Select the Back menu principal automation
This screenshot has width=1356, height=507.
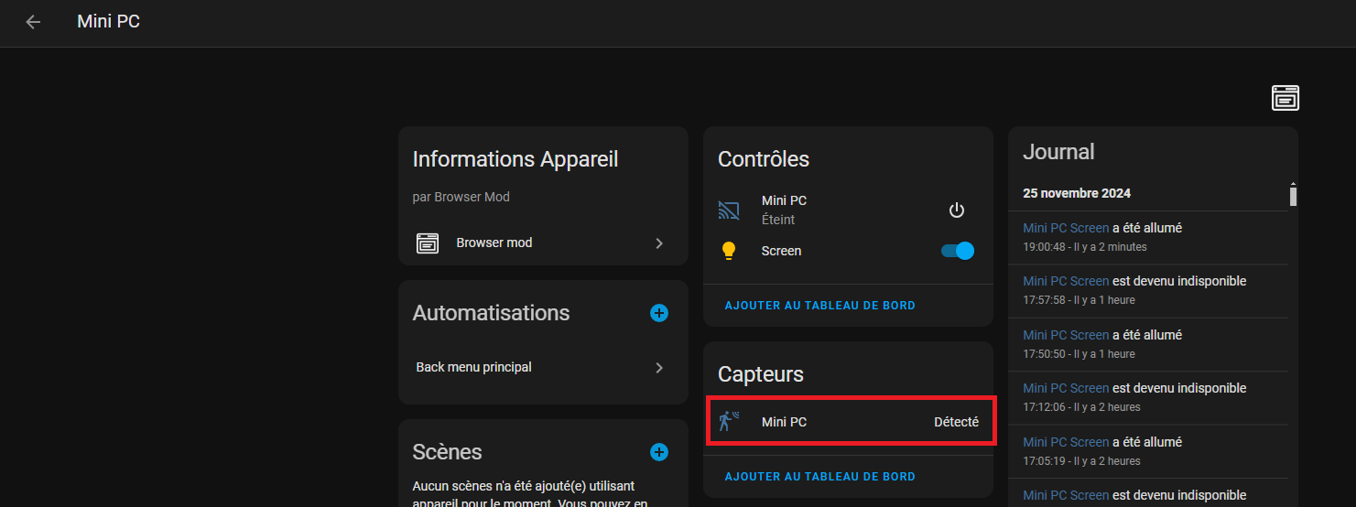click(x=542, y=368)
